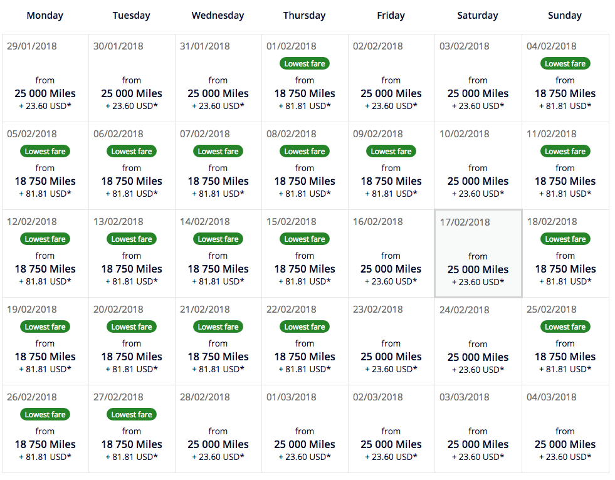Pick the 04/02/2018 Sunday fare
This screenshot has height=480, width=615.
[x=565, y=78]
